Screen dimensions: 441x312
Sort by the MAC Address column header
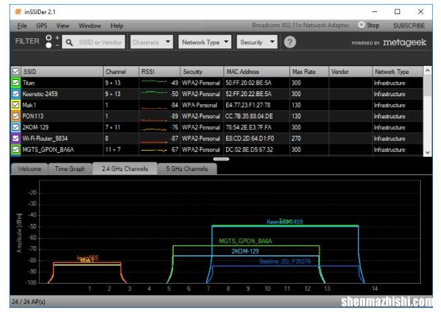coord(257,71)
